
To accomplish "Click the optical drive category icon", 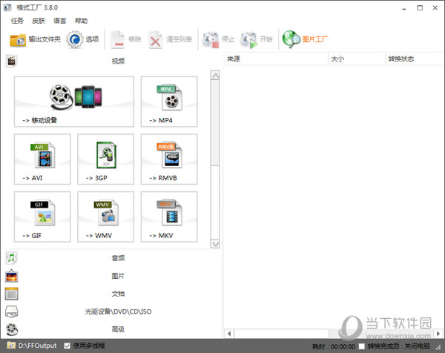I will click(x=11, y=311).
